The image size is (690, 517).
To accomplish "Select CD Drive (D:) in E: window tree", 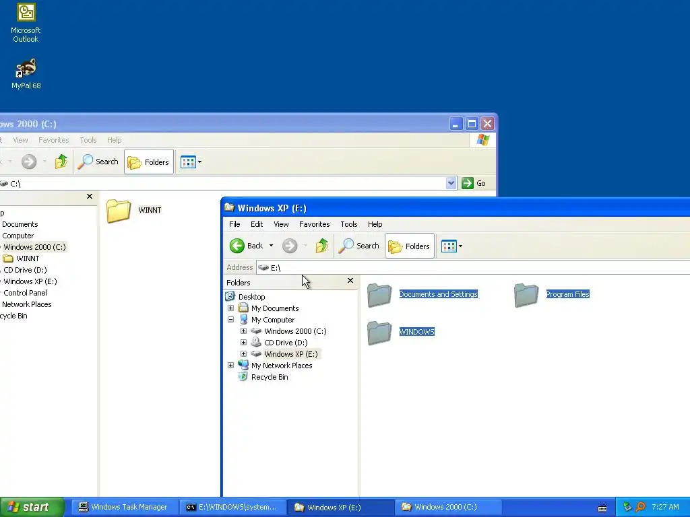I will tap(286, 343).
